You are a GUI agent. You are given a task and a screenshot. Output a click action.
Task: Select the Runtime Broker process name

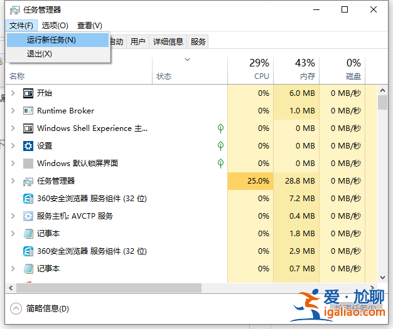pos(66,110)
